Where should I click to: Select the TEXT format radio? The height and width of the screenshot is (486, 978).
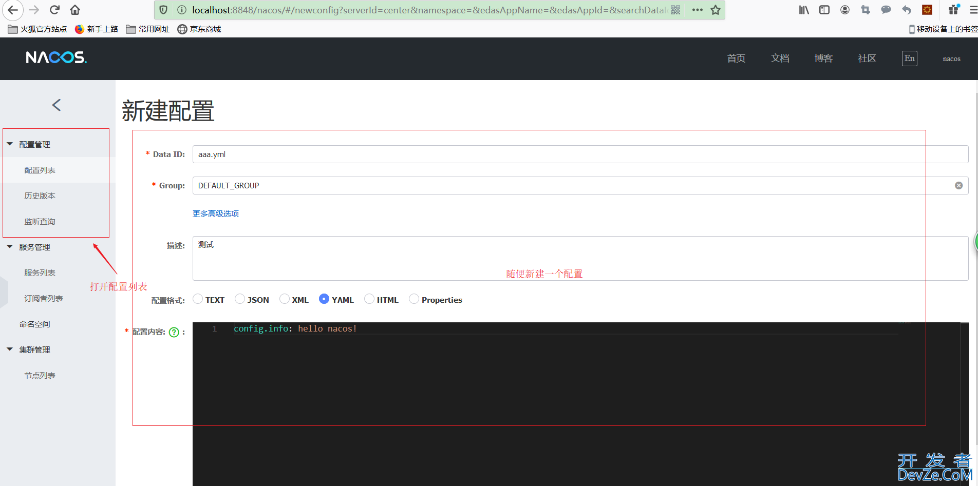click(x=198, y=299)
